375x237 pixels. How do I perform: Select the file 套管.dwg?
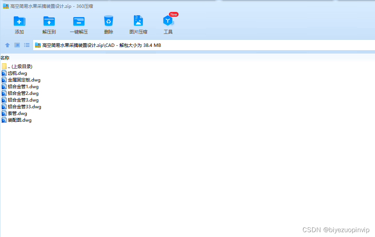[x=15, y=113]
